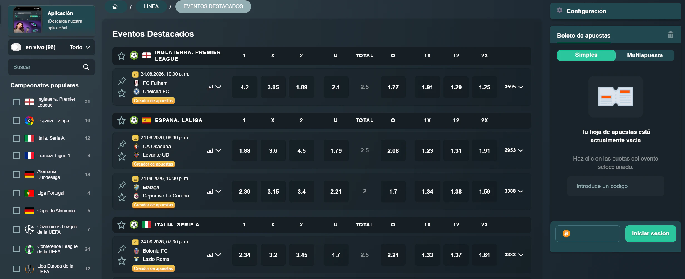Click soccer ball icon in Premier League header
The height and width of the screenshot is (279, 685).
[134, 56]
